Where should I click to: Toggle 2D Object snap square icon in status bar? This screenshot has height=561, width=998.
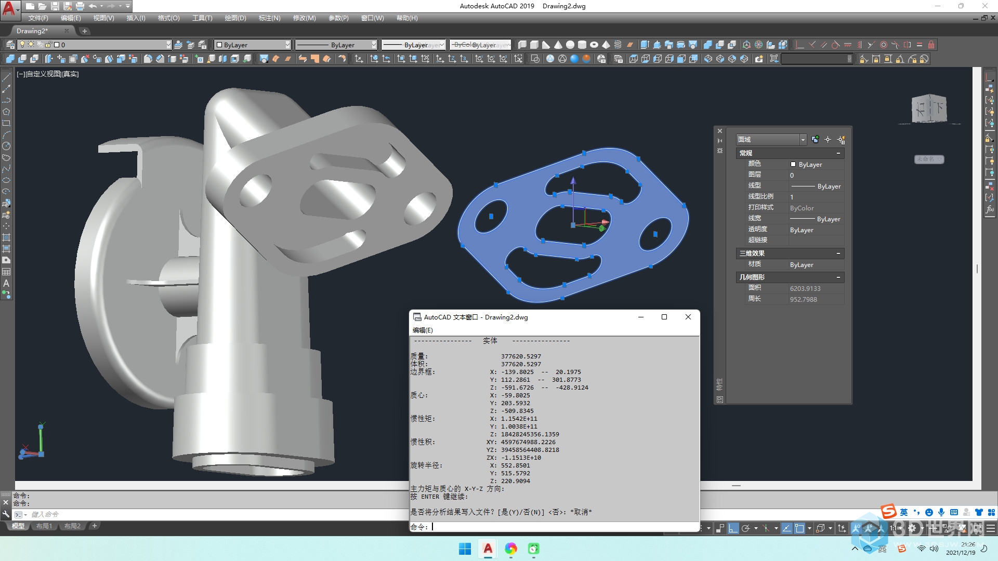(799, 528)
